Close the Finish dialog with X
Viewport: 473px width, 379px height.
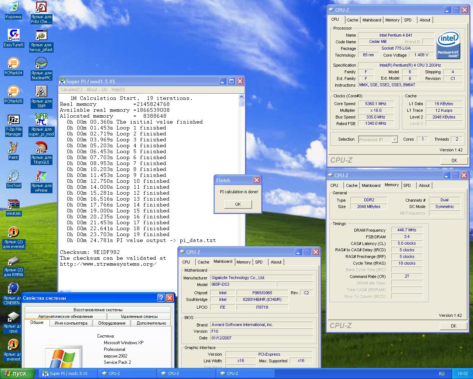256,180
